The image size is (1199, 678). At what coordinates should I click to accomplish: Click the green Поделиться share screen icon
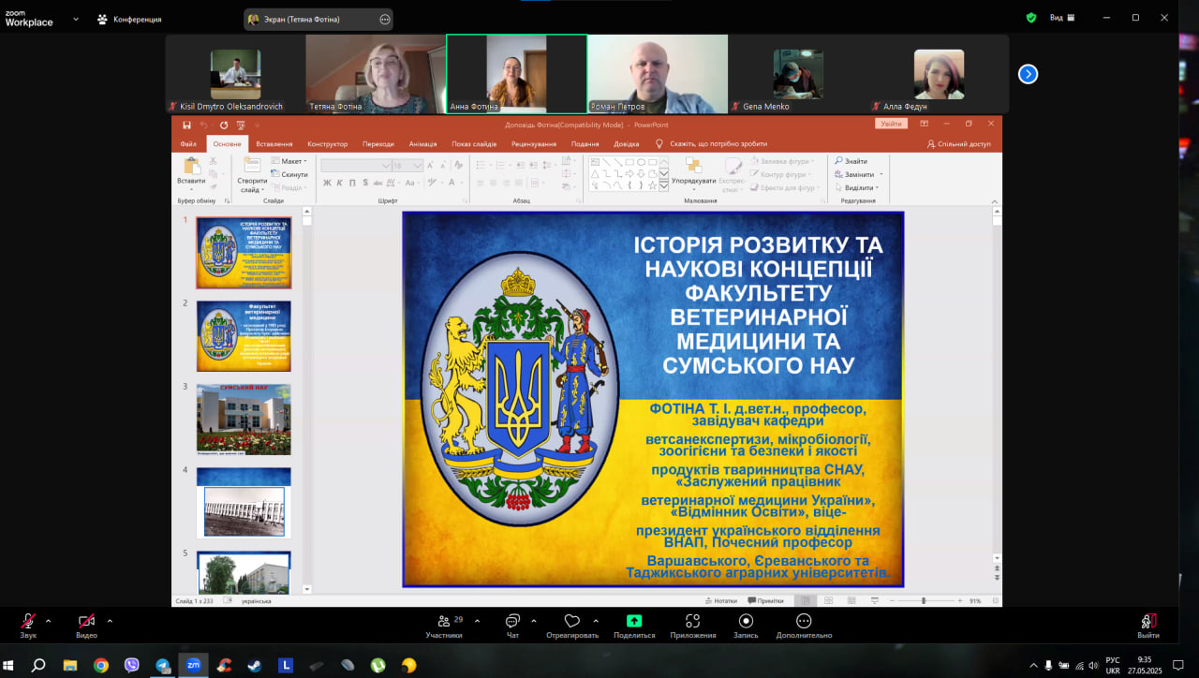pos(634,621)
